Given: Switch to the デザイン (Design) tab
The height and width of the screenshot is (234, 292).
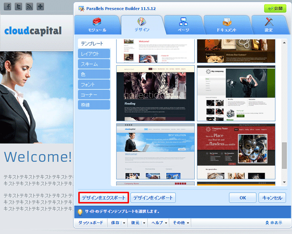Looking at the screenshot, I should pos(141,25).
